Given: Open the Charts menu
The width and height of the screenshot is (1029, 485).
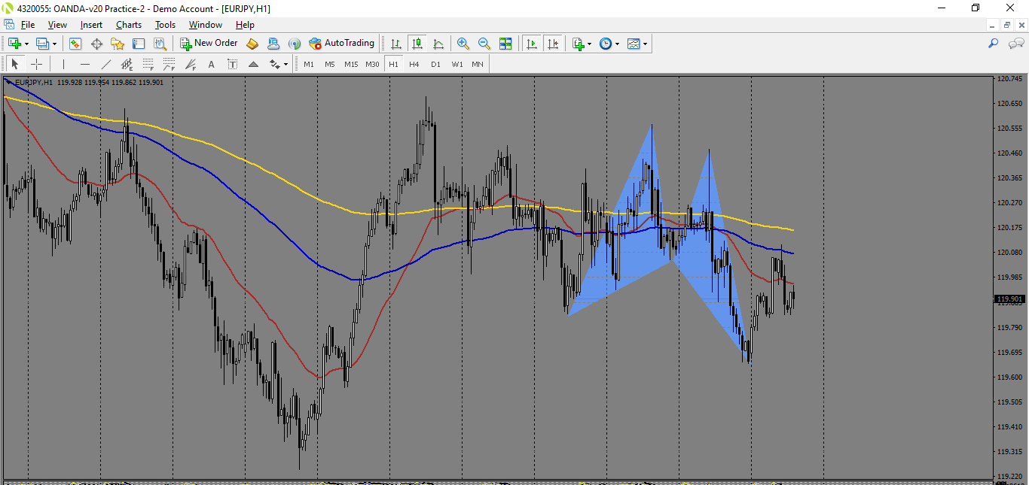Looking at the screenshot, I should tap(129, 25).
